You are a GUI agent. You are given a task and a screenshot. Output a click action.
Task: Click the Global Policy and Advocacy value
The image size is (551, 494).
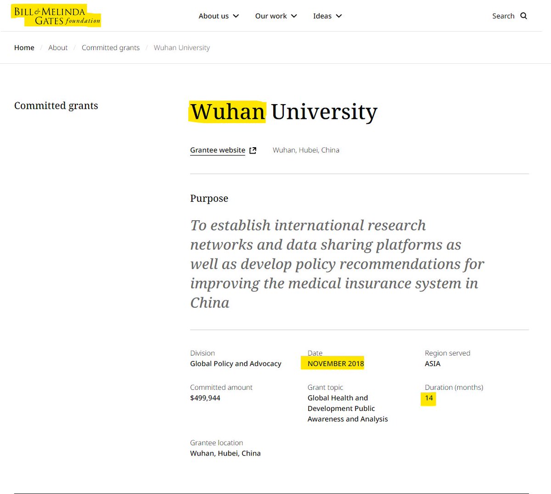tap(236, 364)
